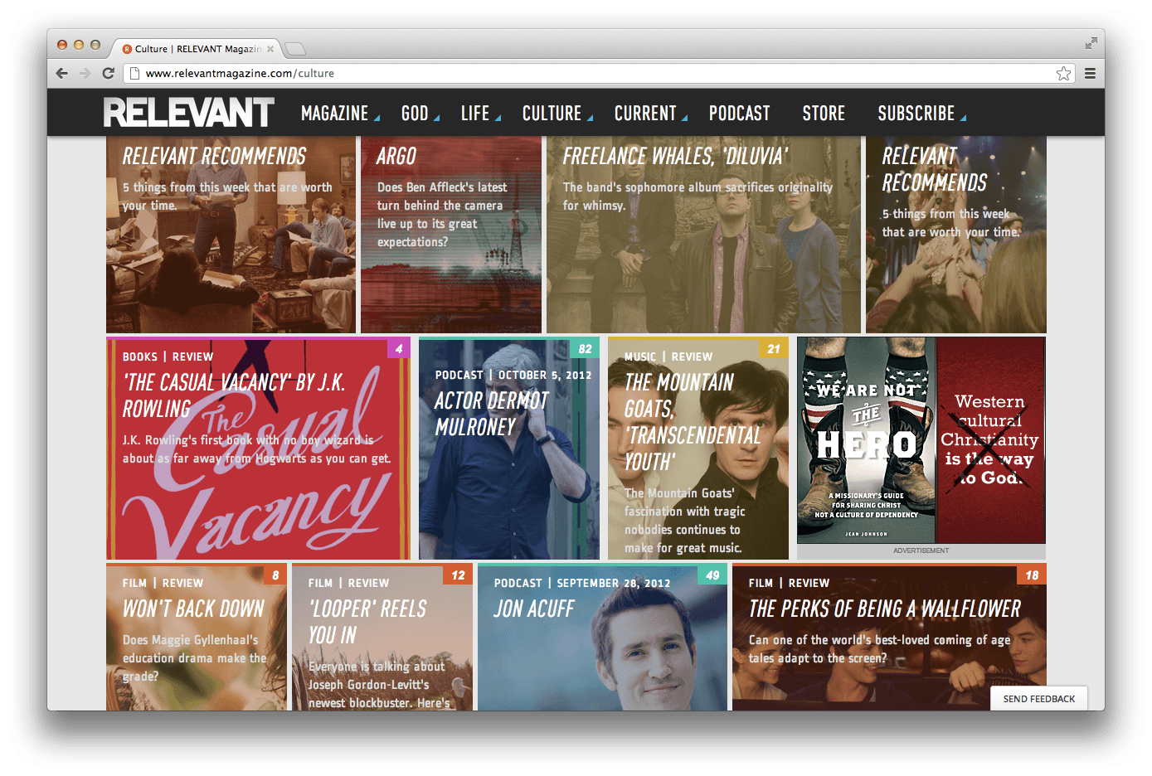Open the MAGAZINE menu

click(x=334, y=114)
